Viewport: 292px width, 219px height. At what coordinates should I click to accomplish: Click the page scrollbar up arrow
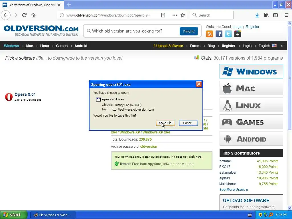tap(290, 23)
